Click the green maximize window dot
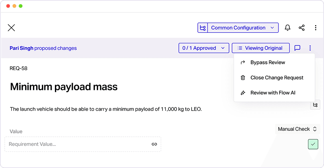 tap(21, 6)
